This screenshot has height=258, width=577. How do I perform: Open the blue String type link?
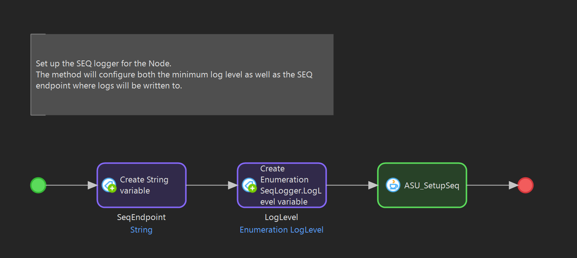(x=141, y=230)
